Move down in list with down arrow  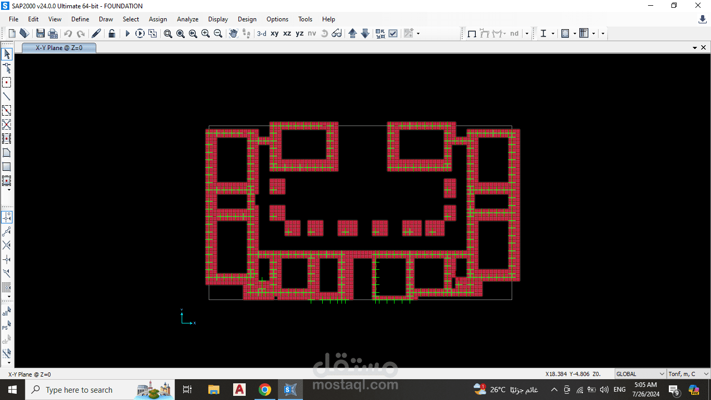point(365,33)
